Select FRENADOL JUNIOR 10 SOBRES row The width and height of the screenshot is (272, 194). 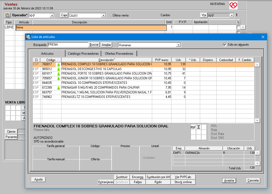point(143,78)
